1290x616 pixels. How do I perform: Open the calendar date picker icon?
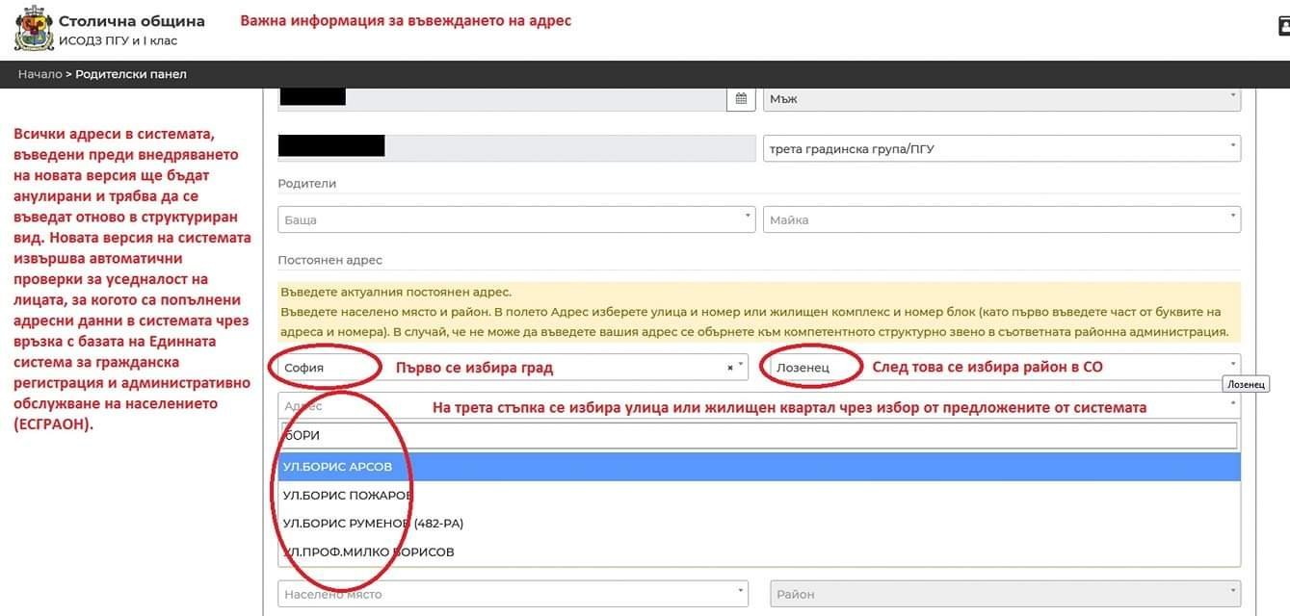741,98
